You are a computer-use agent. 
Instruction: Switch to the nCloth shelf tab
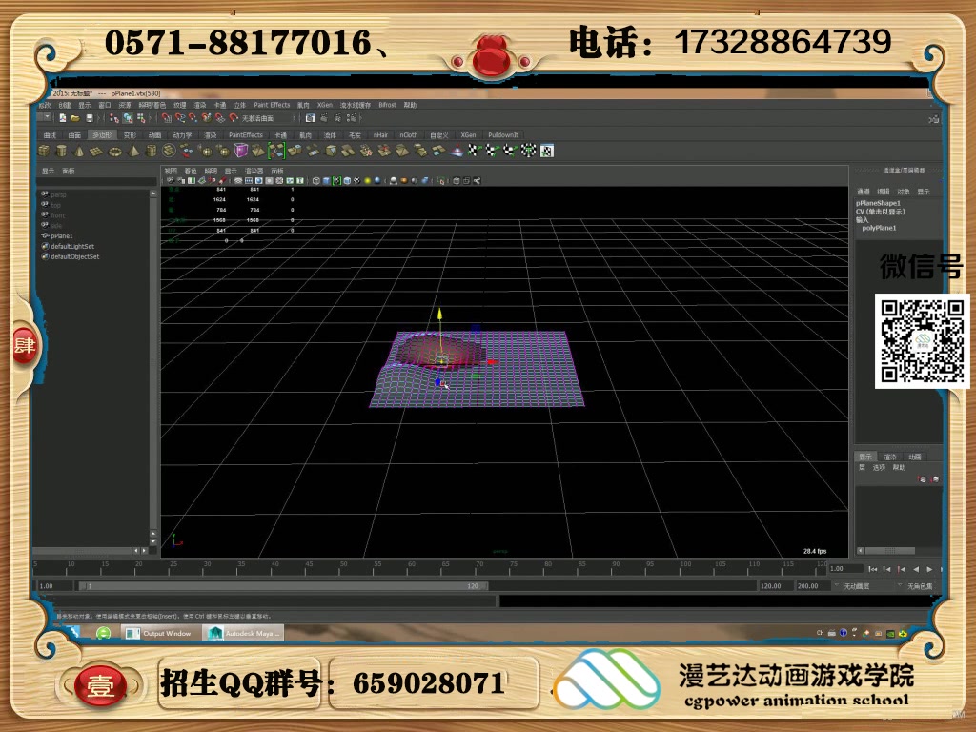click(408, 134)
